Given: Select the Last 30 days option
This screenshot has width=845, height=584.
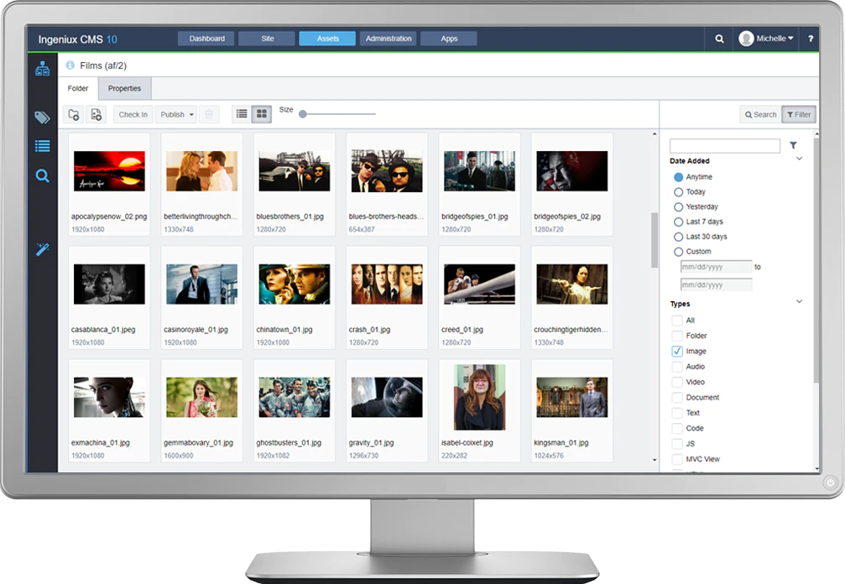Looking at the screenshot, I should (x=679, y=237).
